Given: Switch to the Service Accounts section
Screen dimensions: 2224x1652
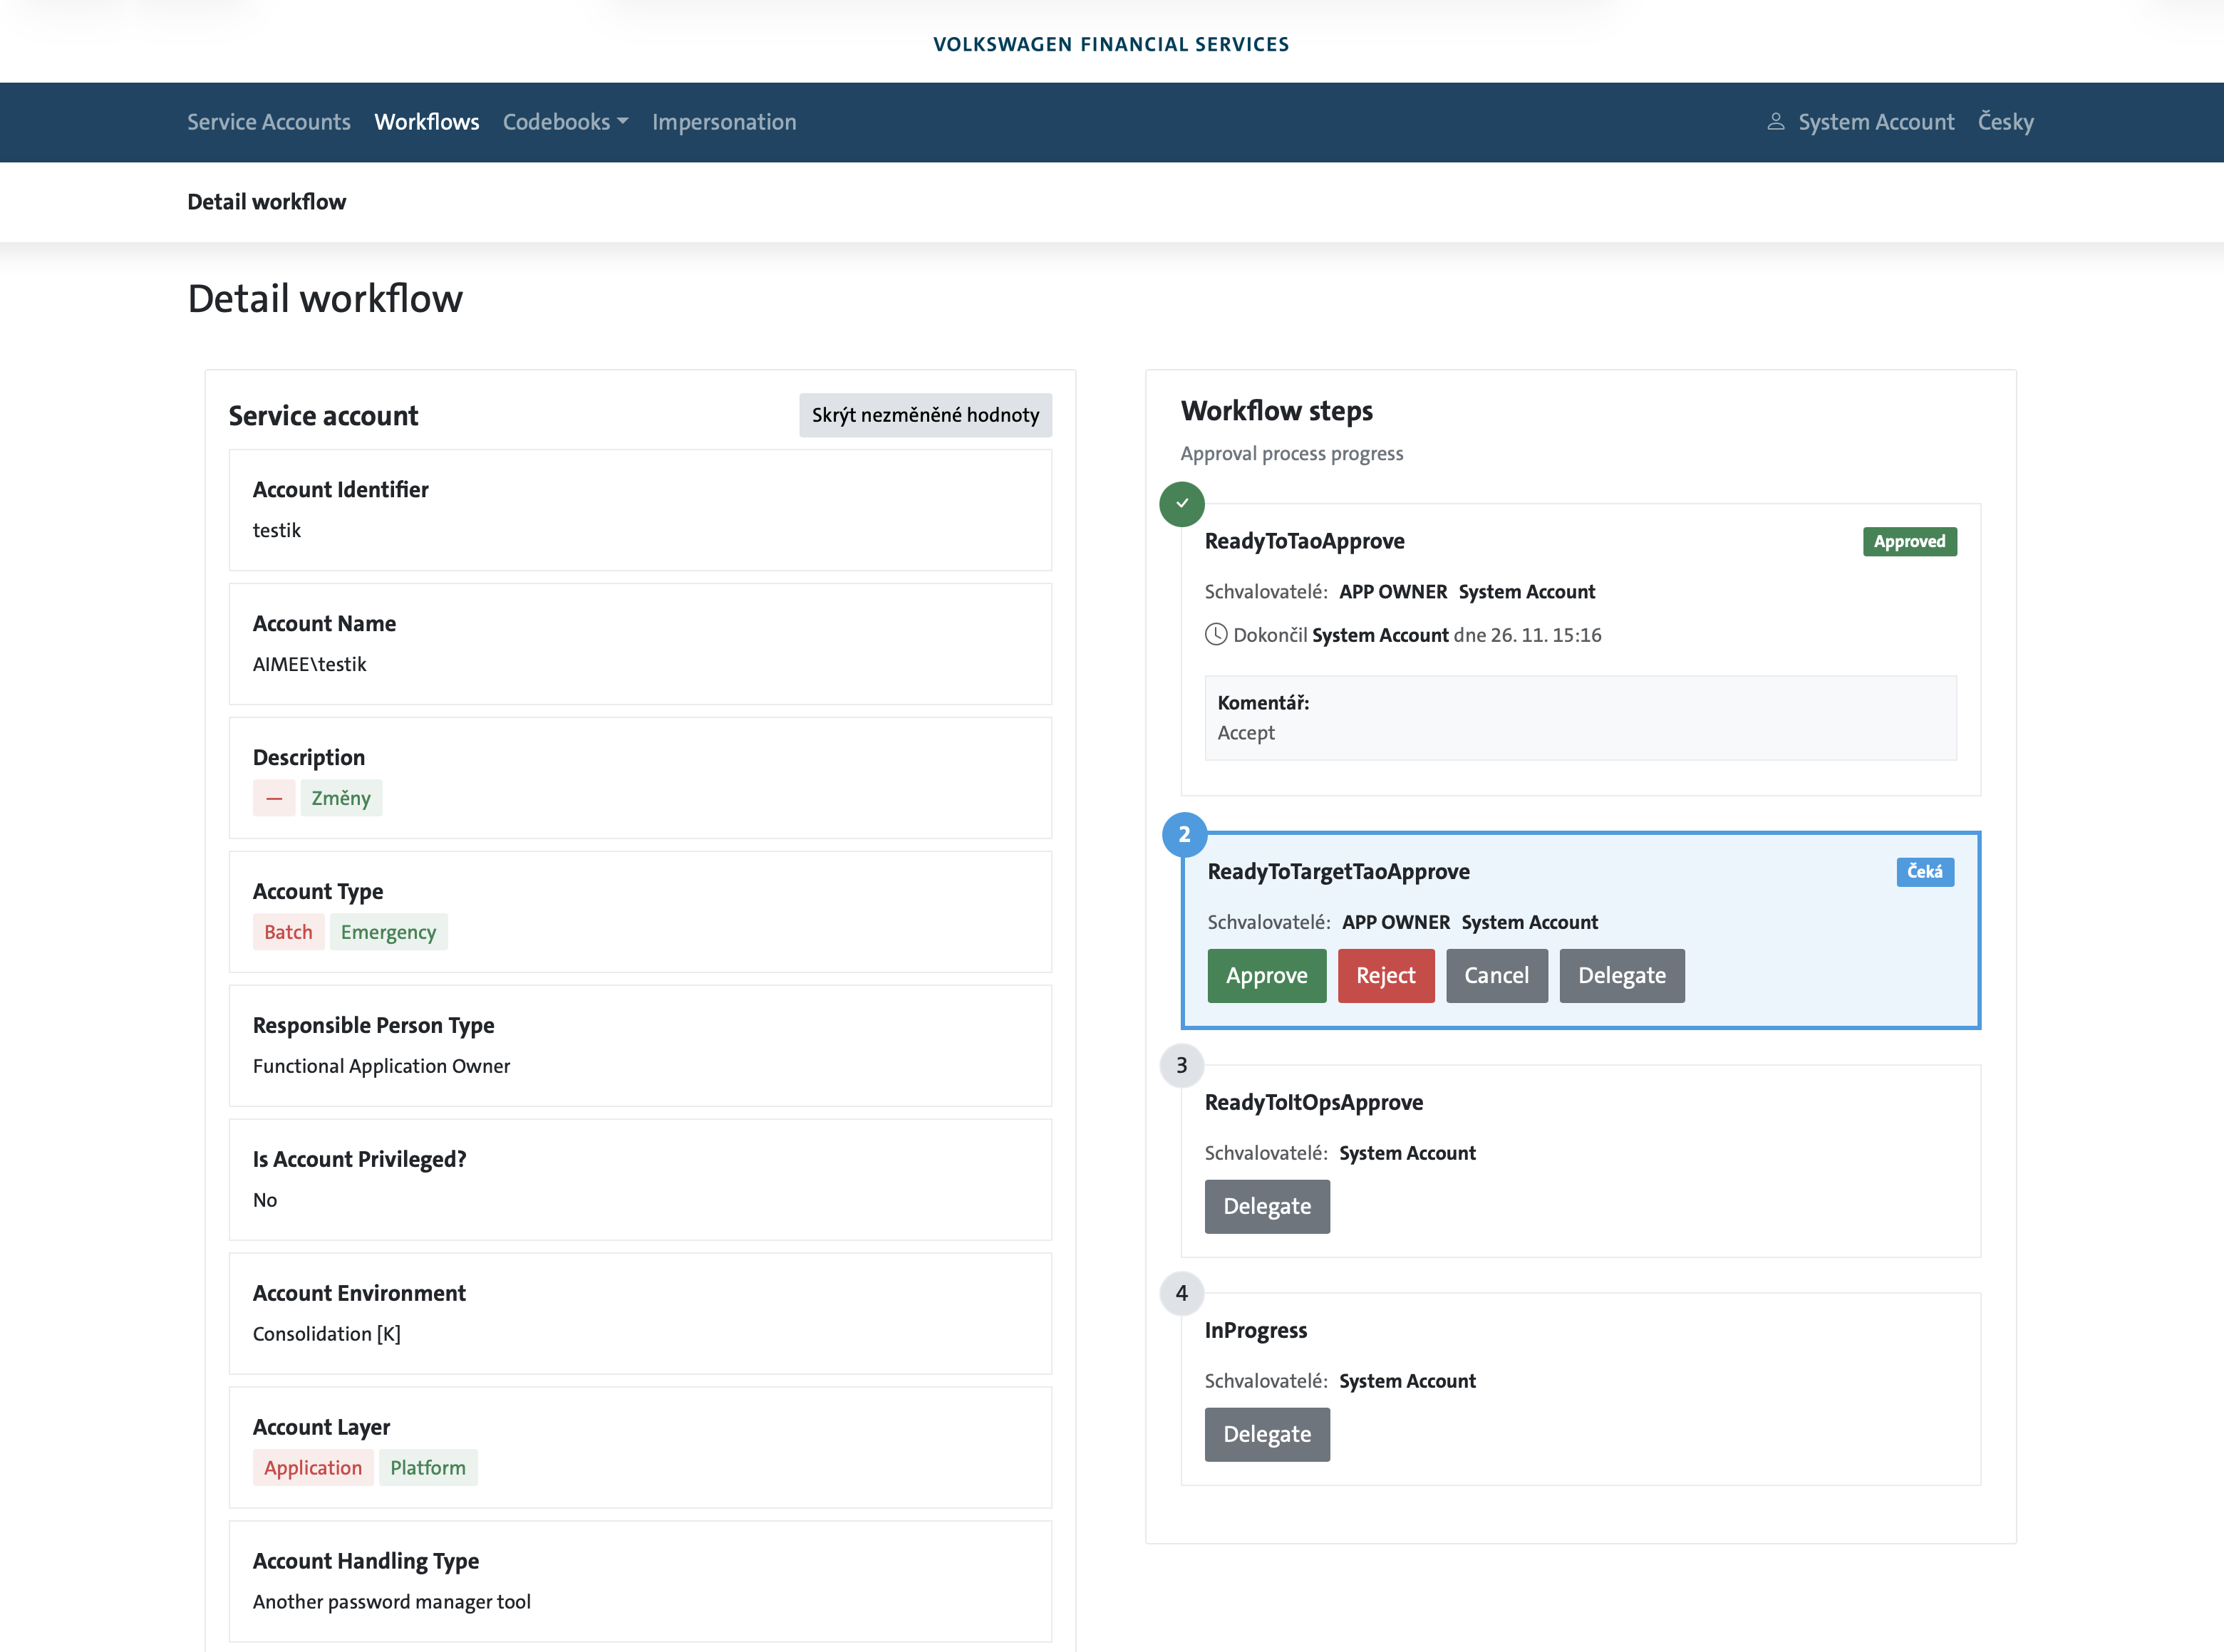Looking at the screenshot, I should tap(268, 121).
